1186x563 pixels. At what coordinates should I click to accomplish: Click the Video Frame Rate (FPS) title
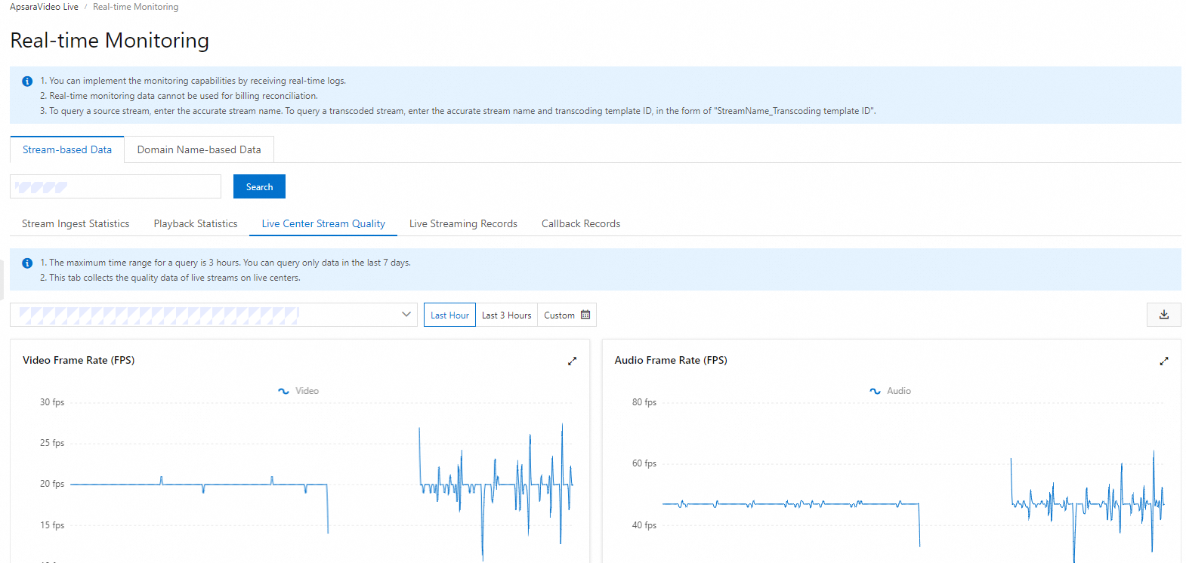(x=79, y=360)
